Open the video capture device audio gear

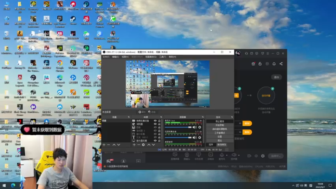(200, 138)
